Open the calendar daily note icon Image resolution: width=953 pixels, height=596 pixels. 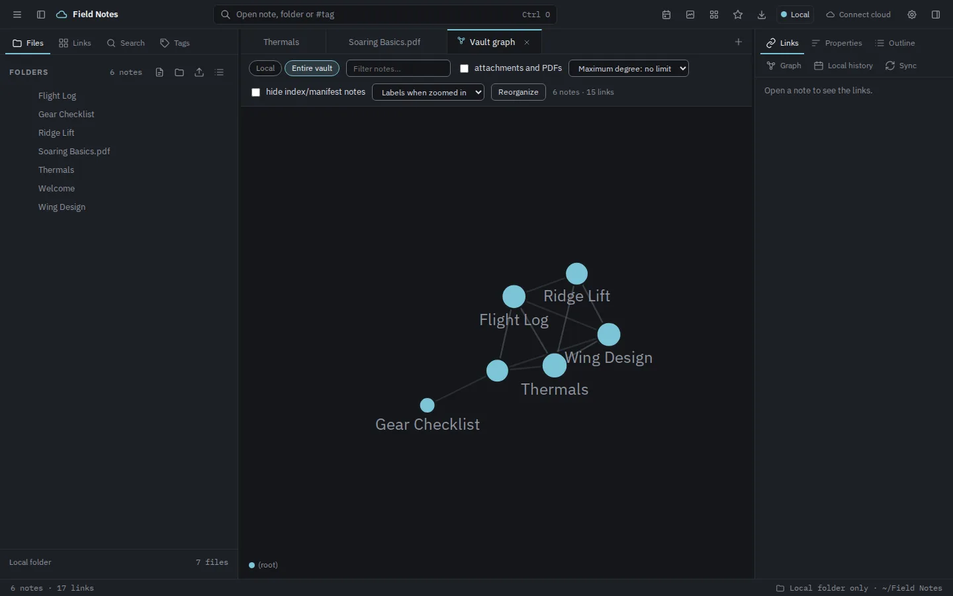(x=666, y=15)
